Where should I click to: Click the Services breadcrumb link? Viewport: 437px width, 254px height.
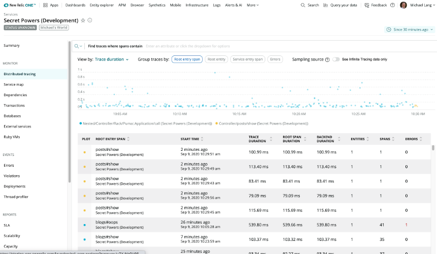tap(11, 14)
